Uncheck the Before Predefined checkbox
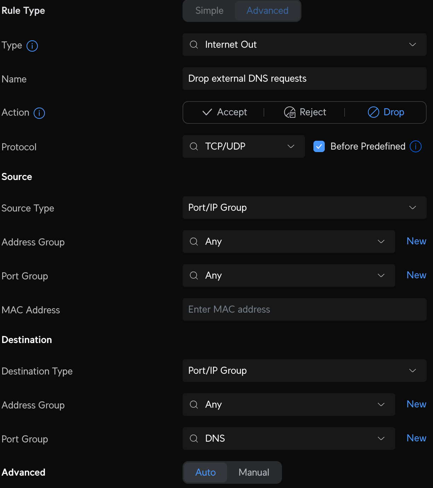The height and width of the screenshot is (488, 433). 319,146
